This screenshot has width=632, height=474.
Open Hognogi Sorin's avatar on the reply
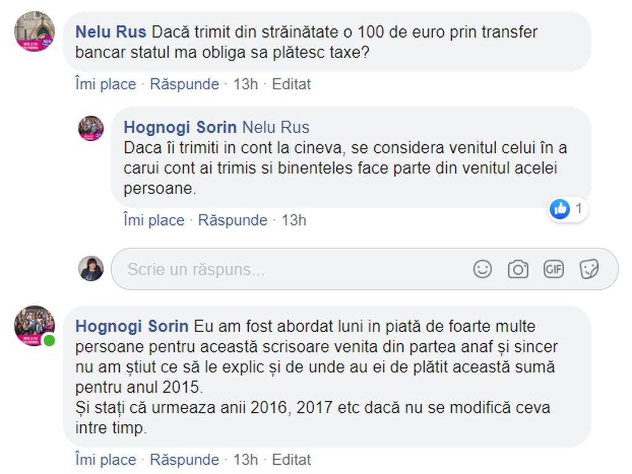click(91, 128)
